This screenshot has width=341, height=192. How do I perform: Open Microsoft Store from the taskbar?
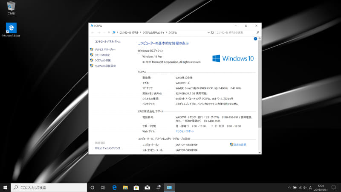(136, 187)
